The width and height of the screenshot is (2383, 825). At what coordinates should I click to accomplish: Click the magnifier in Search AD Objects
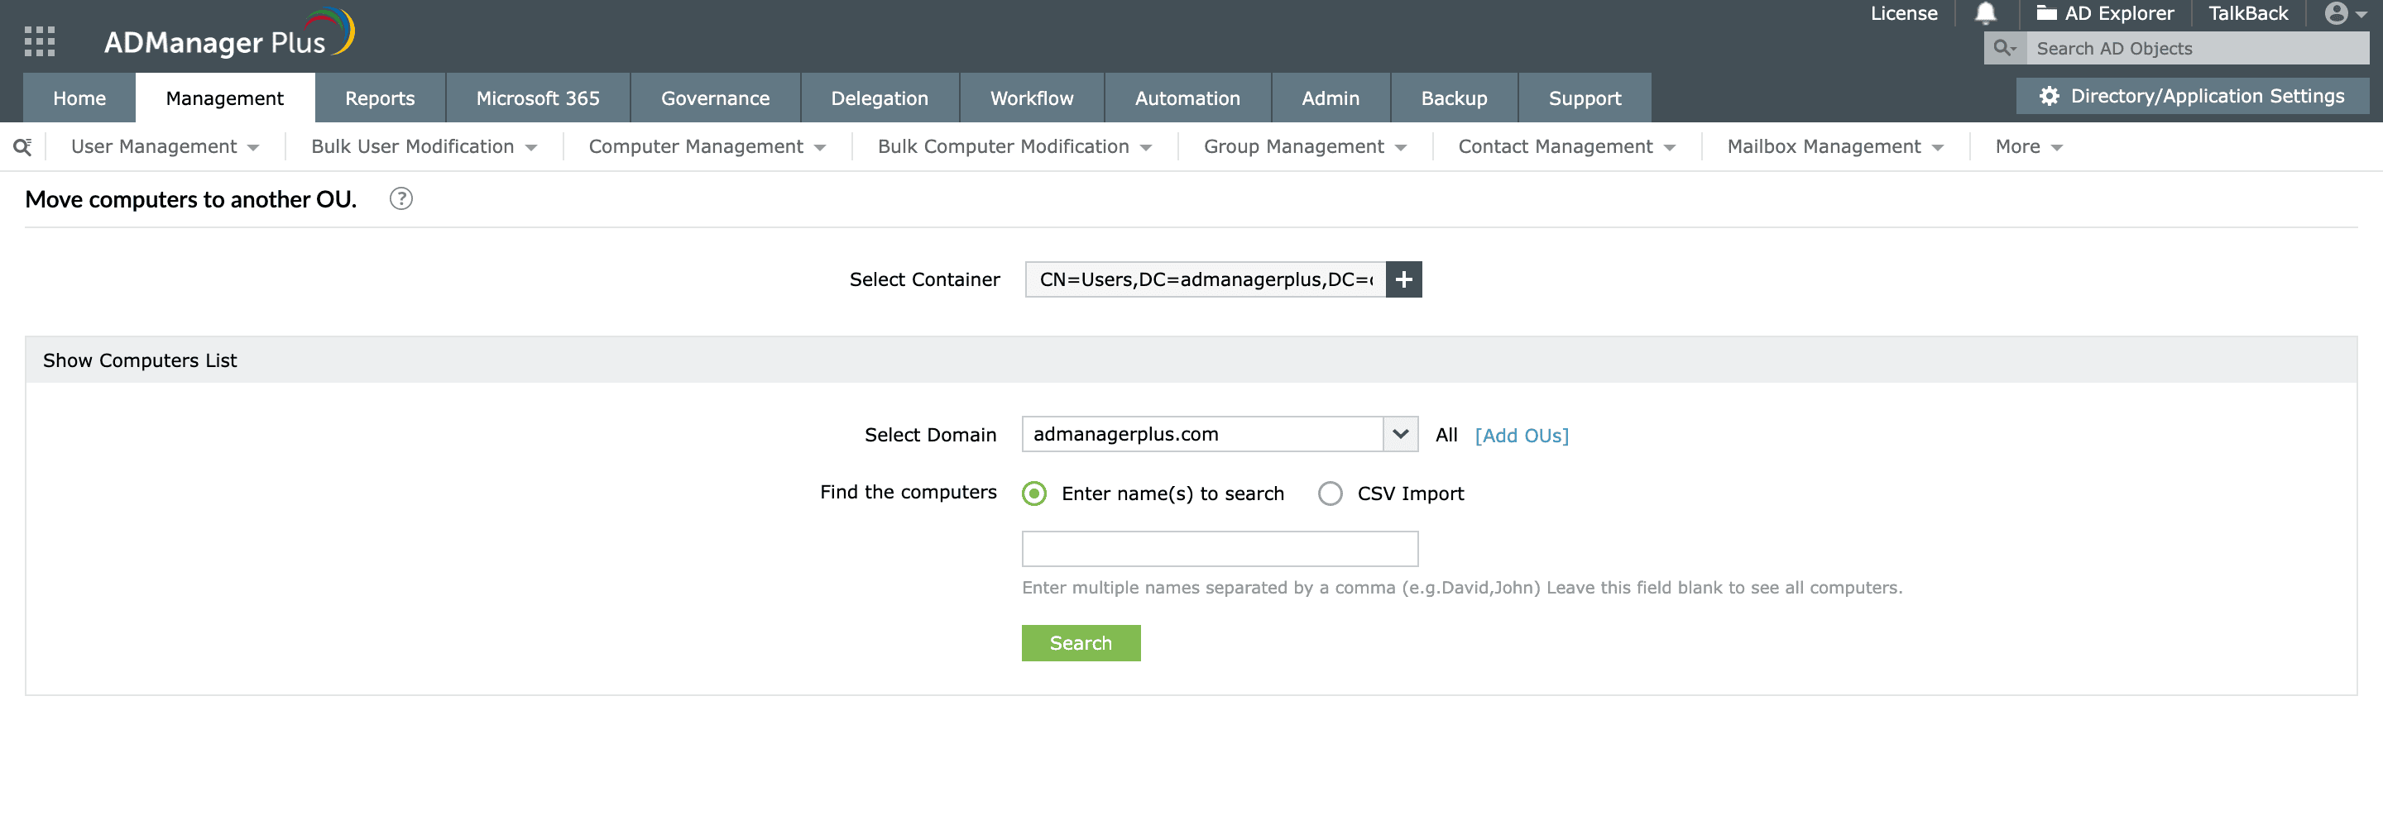pos(2004,48)
